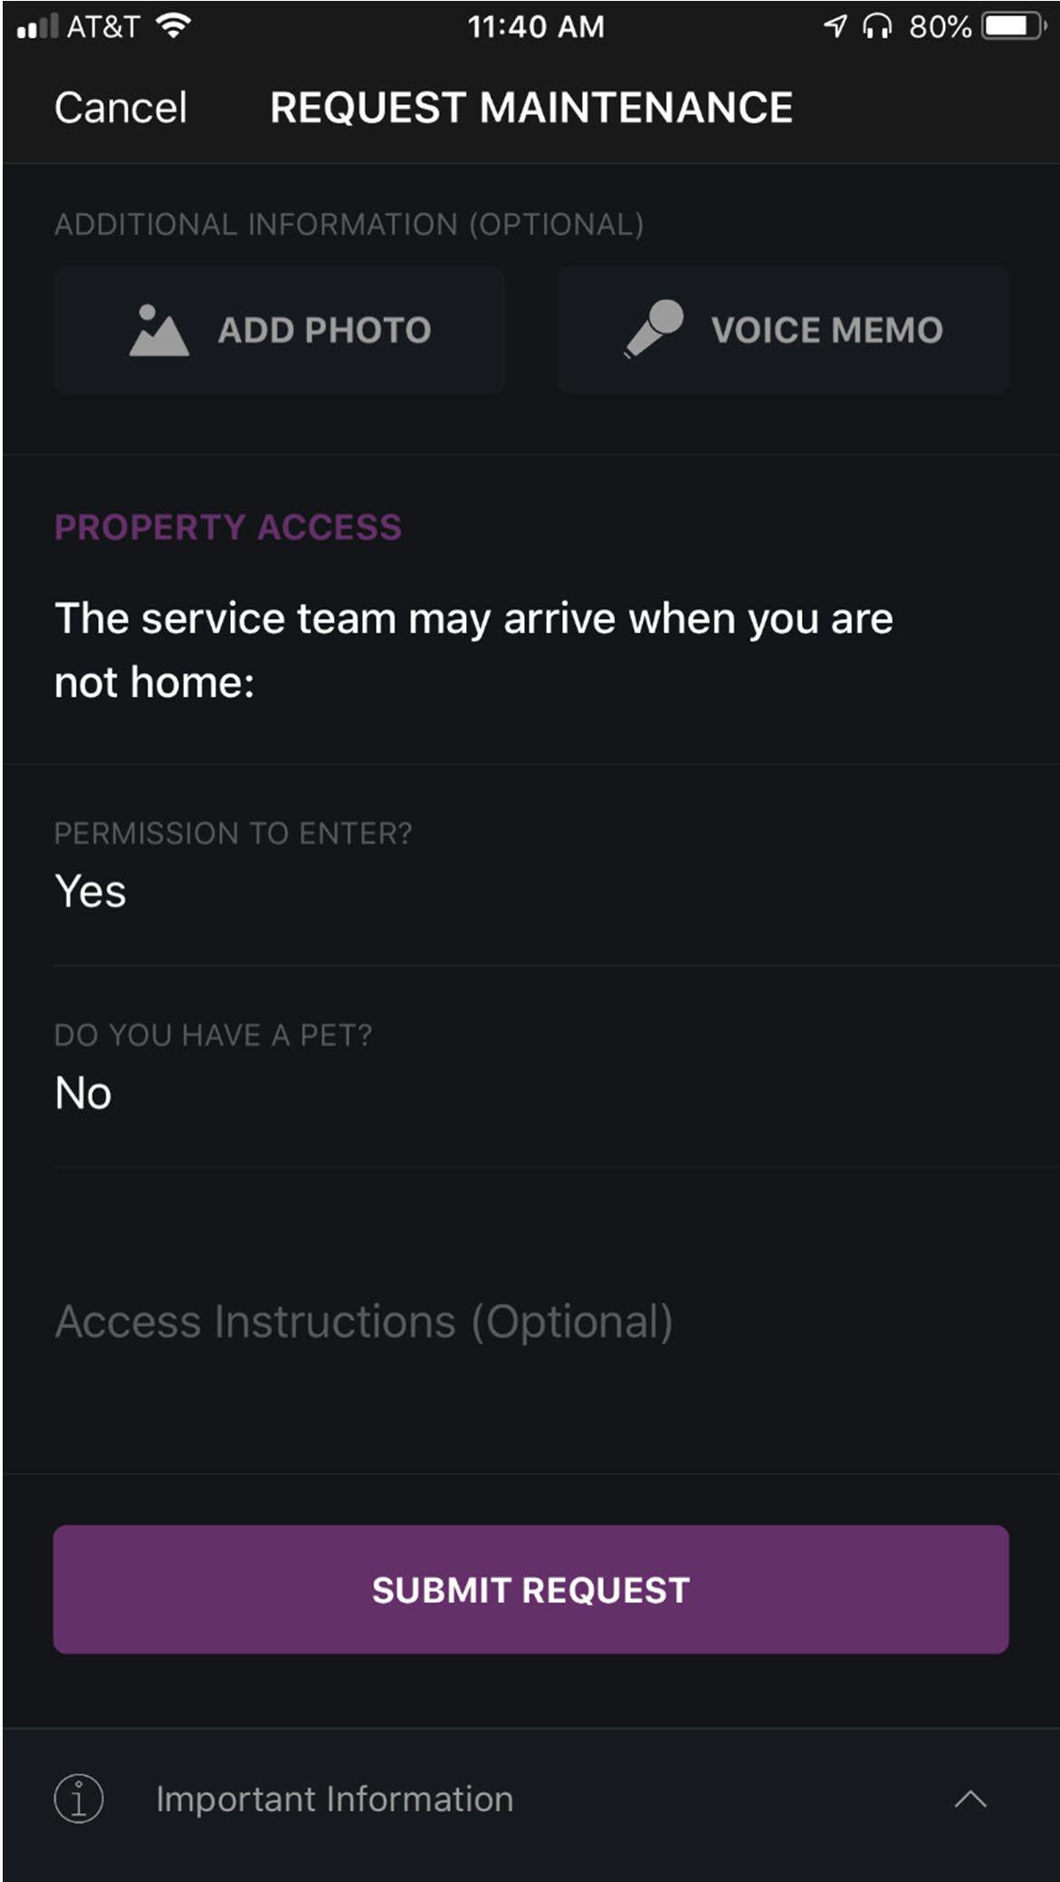Tap the Voice Memo button label
Image resolution: width=1060 pixels, height=1882 pixels.
click(826, 331)
